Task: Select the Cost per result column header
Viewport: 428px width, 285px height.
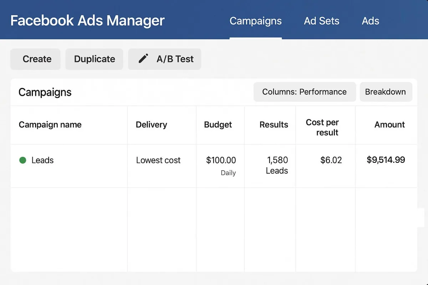Action: [x=322, y=127]
